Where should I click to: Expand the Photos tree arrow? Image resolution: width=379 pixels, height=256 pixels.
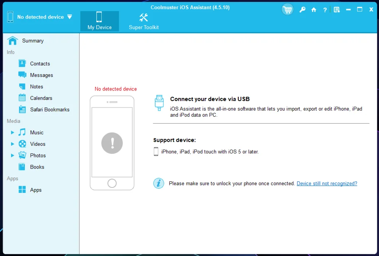pos(13,155)
